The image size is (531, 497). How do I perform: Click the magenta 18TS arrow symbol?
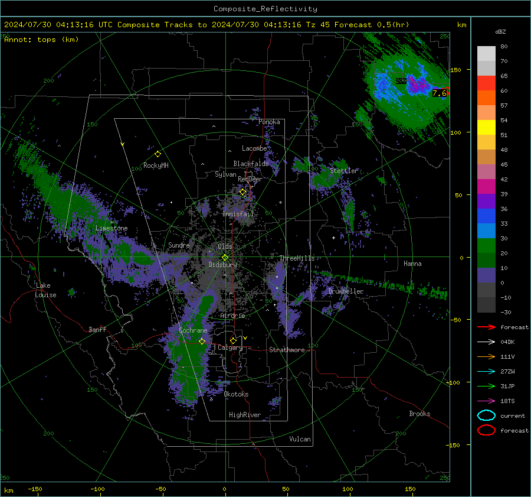coord(486,401)
